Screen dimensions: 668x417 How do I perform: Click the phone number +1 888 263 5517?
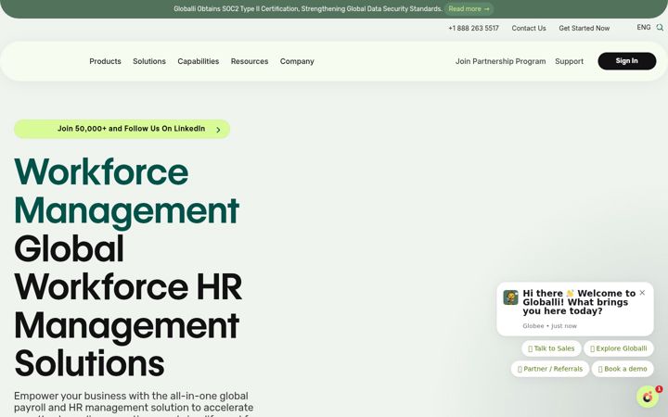[473, 28]
